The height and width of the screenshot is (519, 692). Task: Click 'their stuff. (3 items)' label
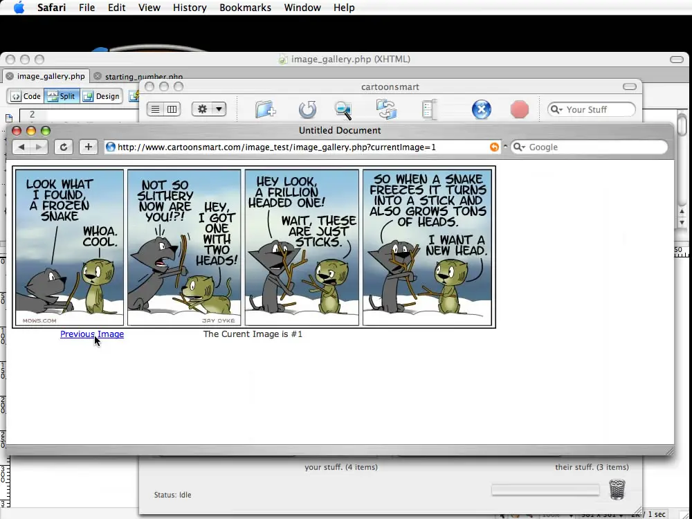click(x=592, y=467)
